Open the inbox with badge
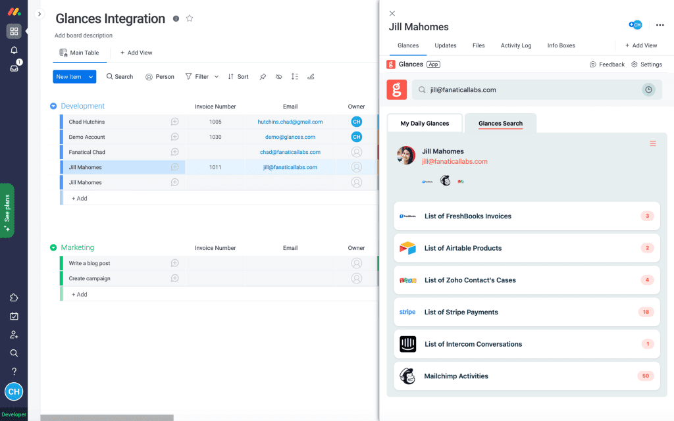The width and height of the screenshot is (674, 421). (x=14, y=68)
